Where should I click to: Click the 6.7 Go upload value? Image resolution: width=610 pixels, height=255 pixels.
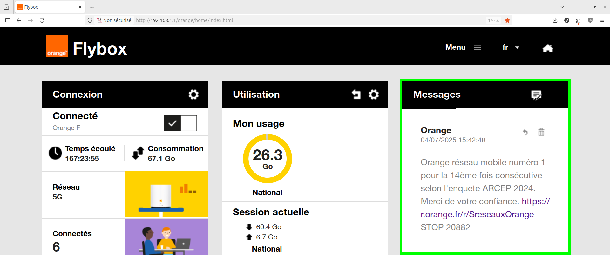267,237
